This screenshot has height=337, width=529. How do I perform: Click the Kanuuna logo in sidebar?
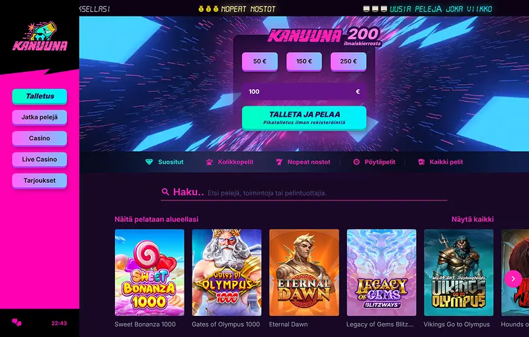[40, 37]
